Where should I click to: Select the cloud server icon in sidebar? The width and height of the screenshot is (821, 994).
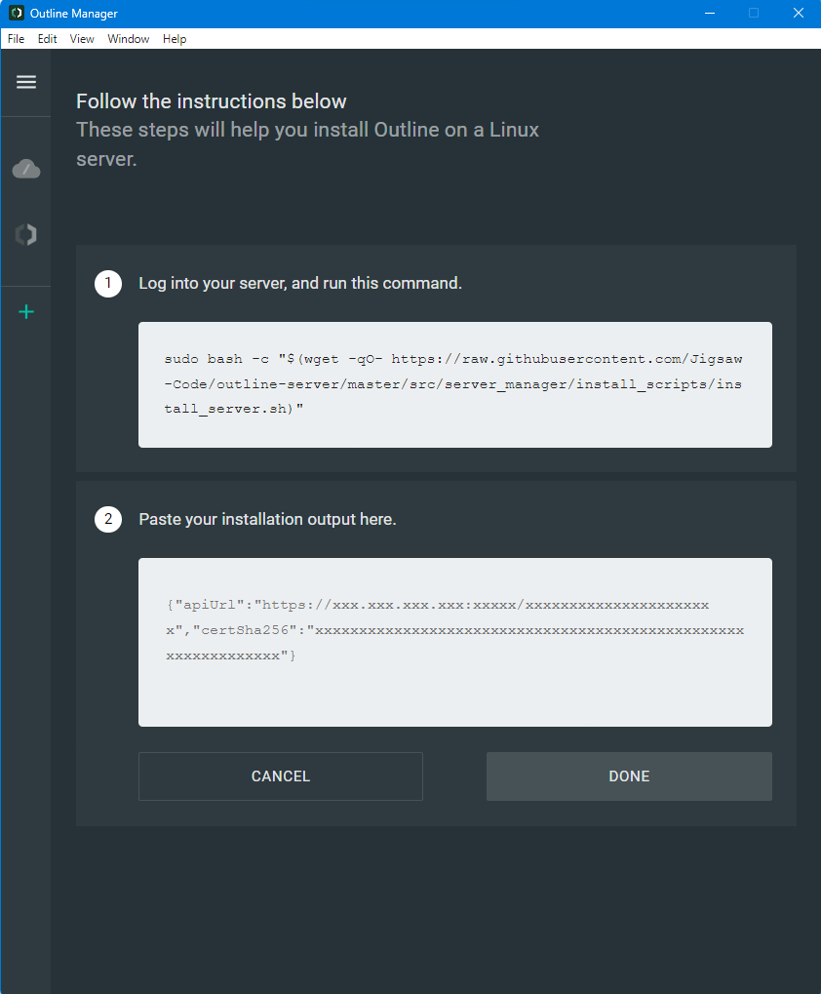26,168
